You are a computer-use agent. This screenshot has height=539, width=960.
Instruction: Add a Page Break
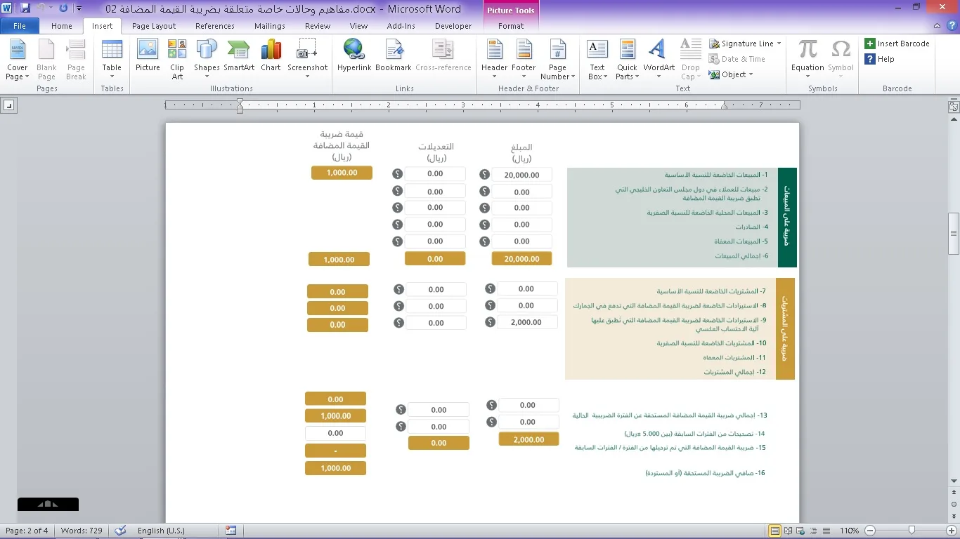76,60
